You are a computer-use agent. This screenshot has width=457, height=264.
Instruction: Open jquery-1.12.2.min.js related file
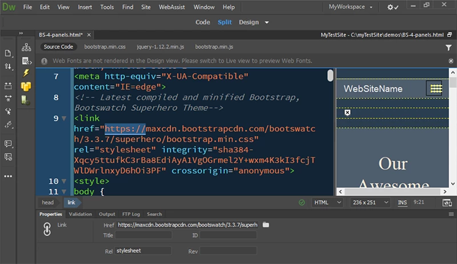pos(161,47)
